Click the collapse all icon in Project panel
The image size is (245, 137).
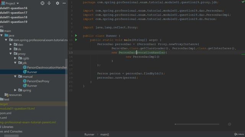tap(49, 3)
